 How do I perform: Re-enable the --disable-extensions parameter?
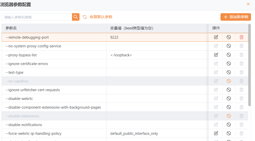pyautogui.click(x=229, y=116)
